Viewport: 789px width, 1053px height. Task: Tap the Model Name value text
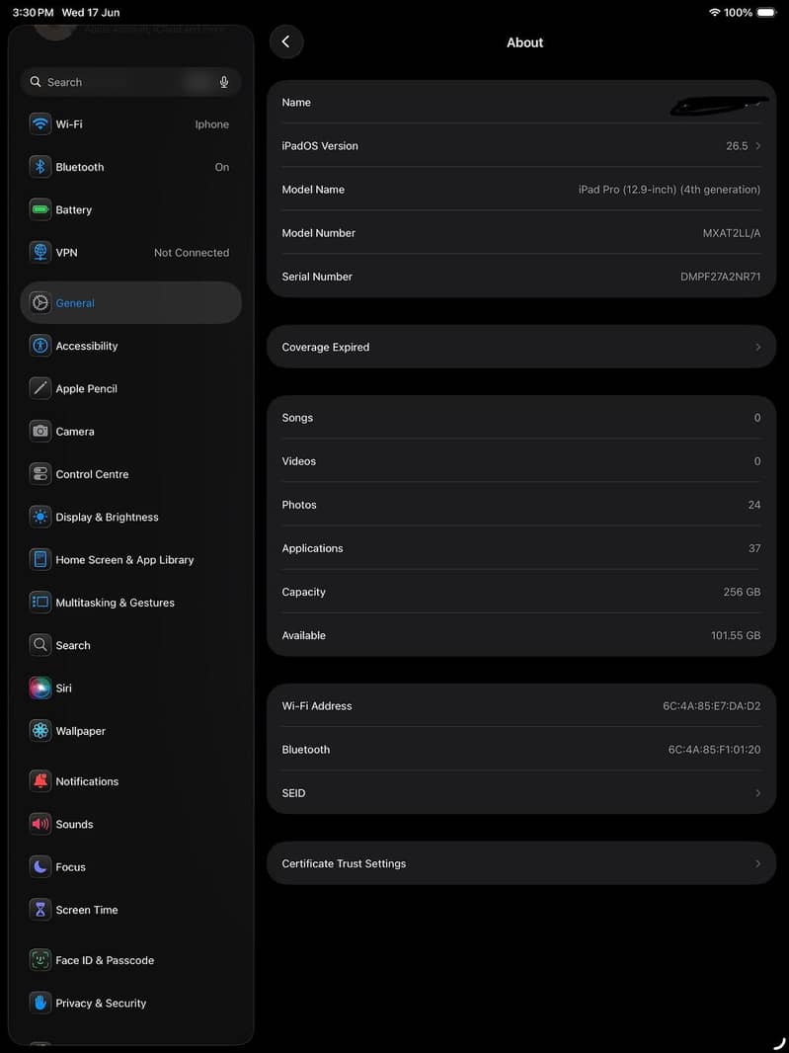[670, 190]
